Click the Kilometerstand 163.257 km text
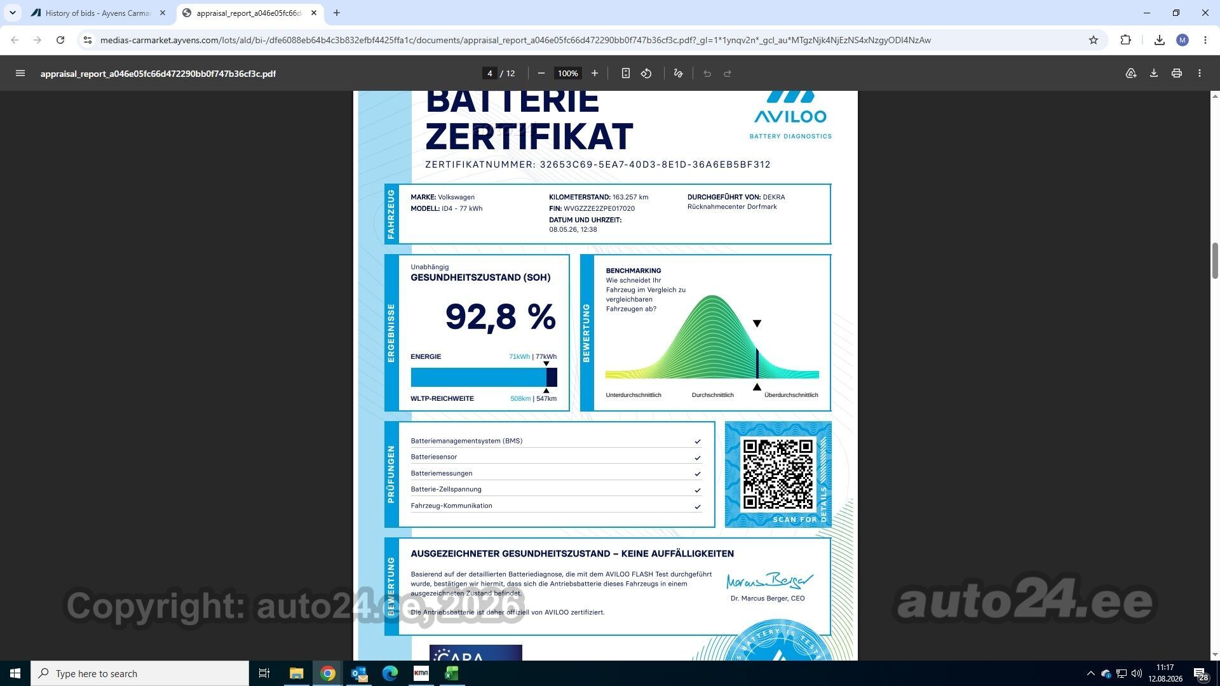 pyautogui.click(x=599, y=197)
